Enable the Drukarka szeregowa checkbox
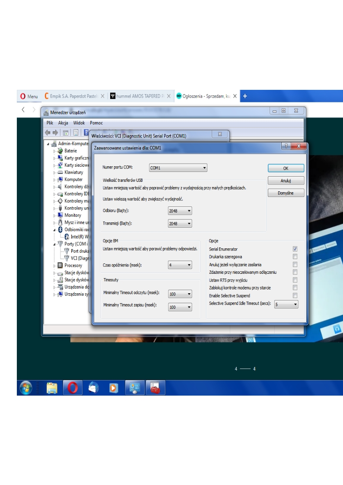This screenshot has height=485, width=343. 295,257
